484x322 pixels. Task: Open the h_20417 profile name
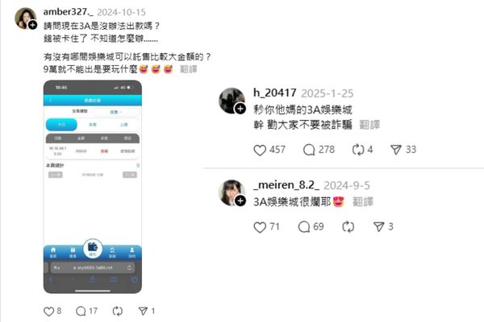pyautogui.click(x=275, y=93)
